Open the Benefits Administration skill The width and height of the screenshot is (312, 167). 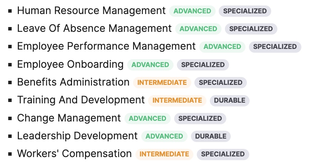73,82
